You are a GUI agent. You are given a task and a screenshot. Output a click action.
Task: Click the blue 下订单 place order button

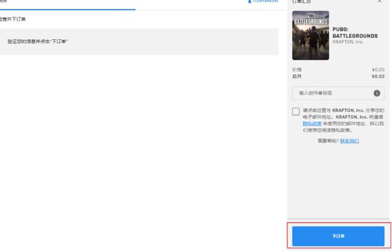tap(338, 236)
